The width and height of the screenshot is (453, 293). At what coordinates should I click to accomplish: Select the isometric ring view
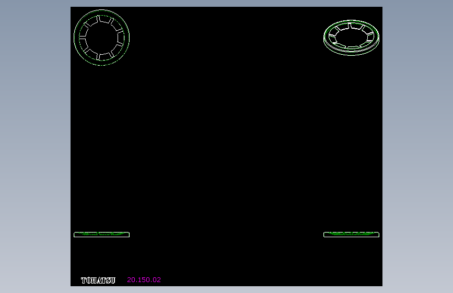[x=351, y=38]
